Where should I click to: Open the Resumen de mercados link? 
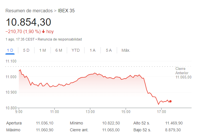pos(29,11)
